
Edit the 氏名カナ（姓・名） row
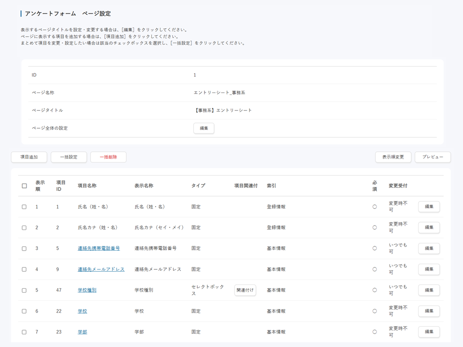(429, 227)
